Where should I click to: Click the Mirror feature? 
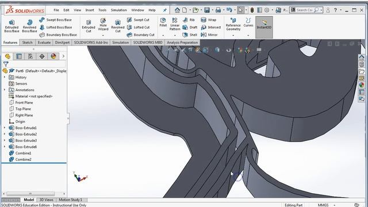pos(209,34)
